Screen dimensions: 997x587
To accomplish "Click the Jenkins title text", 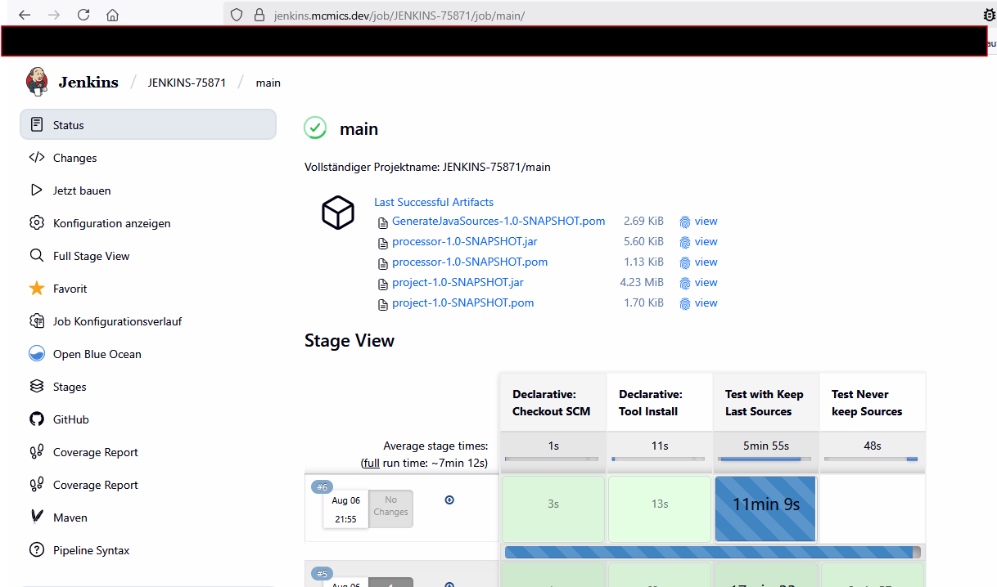I will (88, 82).
